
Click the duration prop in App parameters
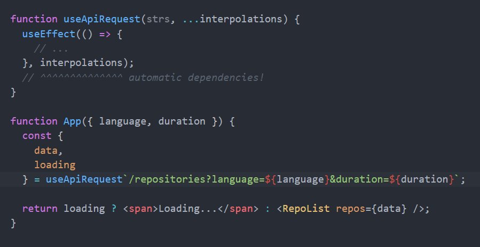(182, 121)
